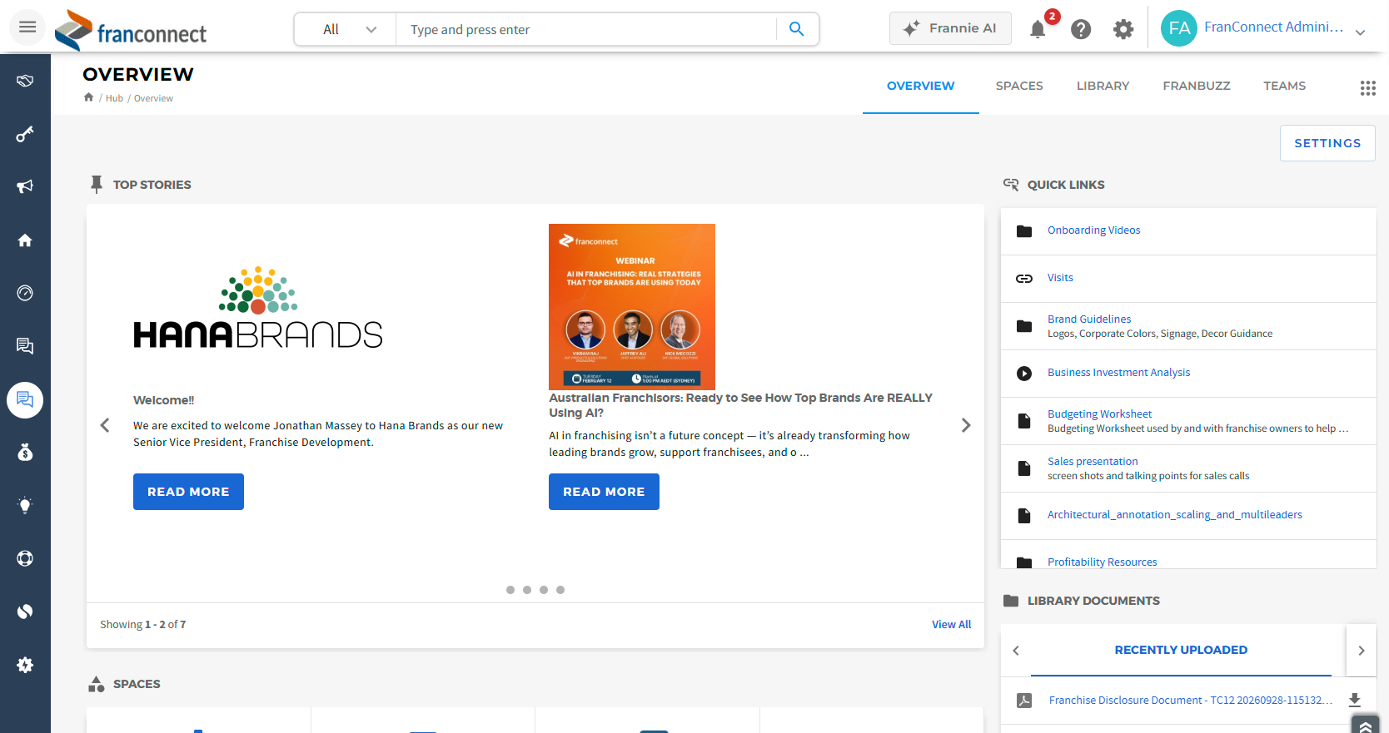Go to previous Library Documents tab

coord(1016,651)
